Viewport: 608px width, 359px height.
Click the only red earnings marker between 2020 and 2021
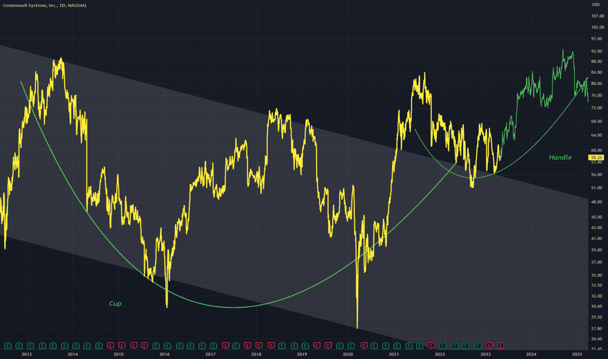tap(364, 345)
